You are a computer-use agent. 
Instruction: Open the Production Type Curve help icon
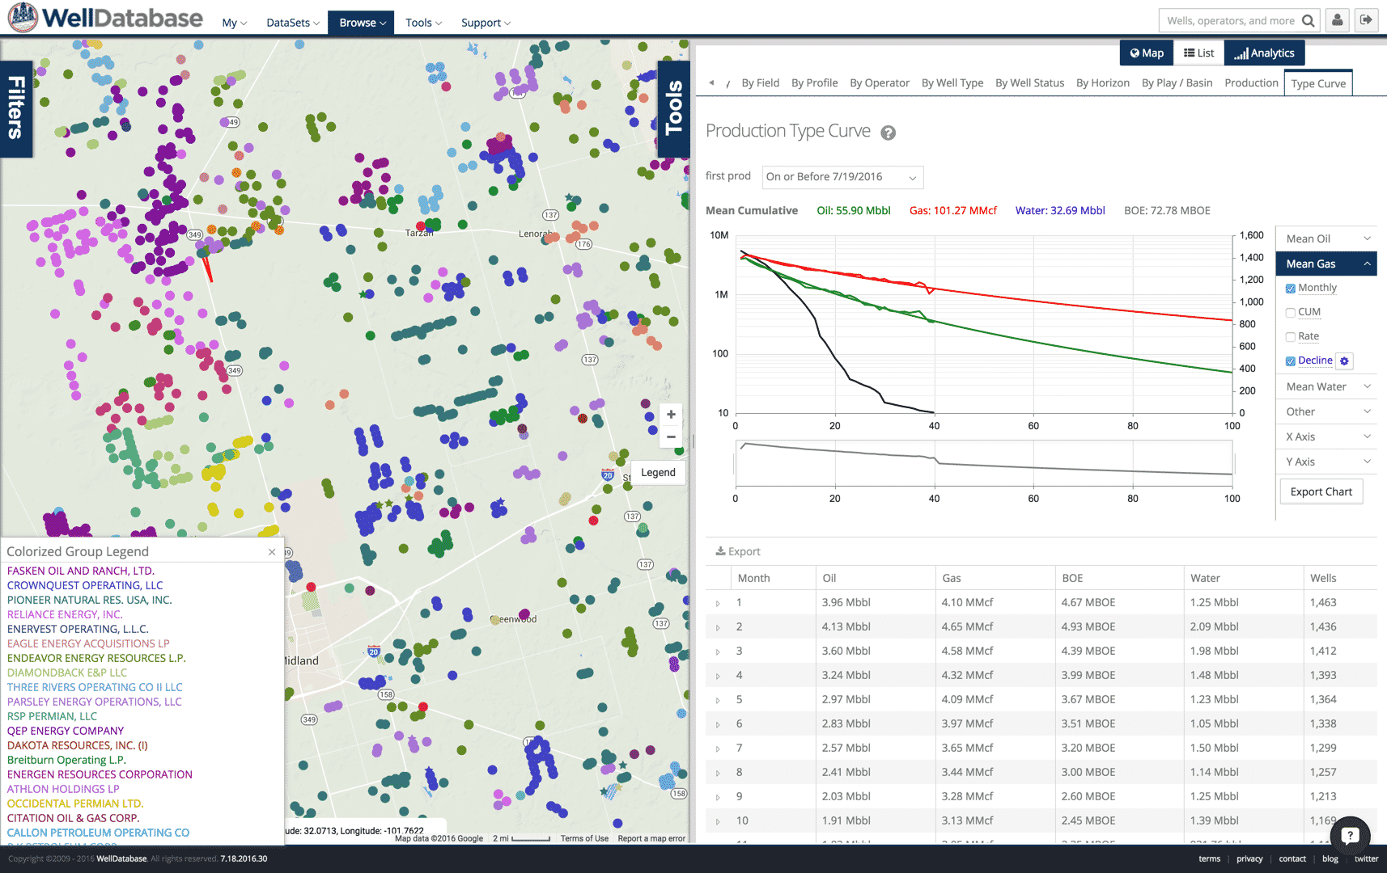click(888, 133)
